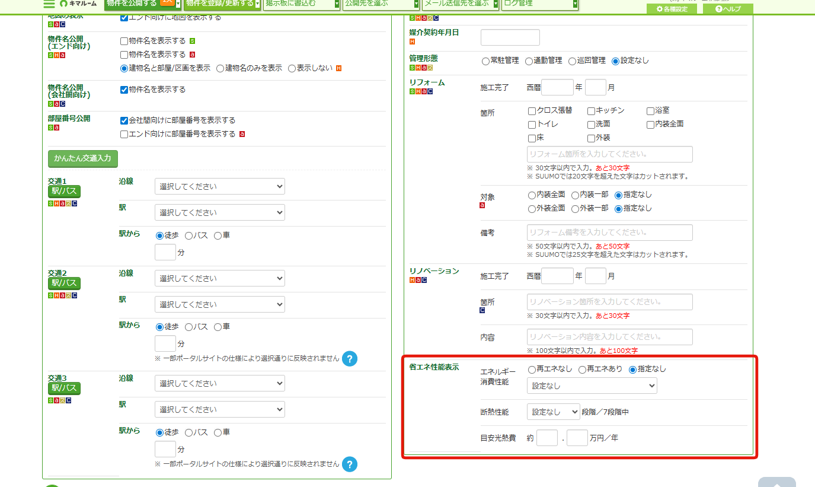Check キッチン reform item
Image resolution: width=815 pixels, height=487 pixels.
(591, 111)
